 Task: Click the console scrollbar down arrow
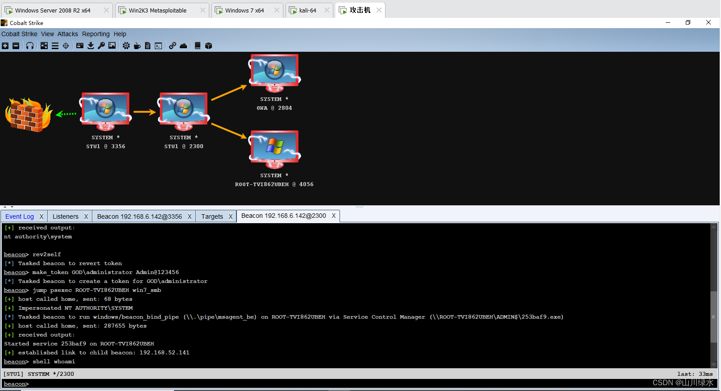tap(714, 364)
